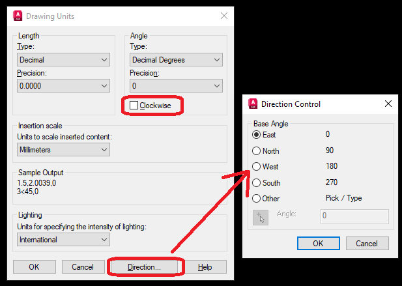Click AutoCAD icon in Direction Control title bar
This screenshot has width=402, height=286.
click(253, 104)
